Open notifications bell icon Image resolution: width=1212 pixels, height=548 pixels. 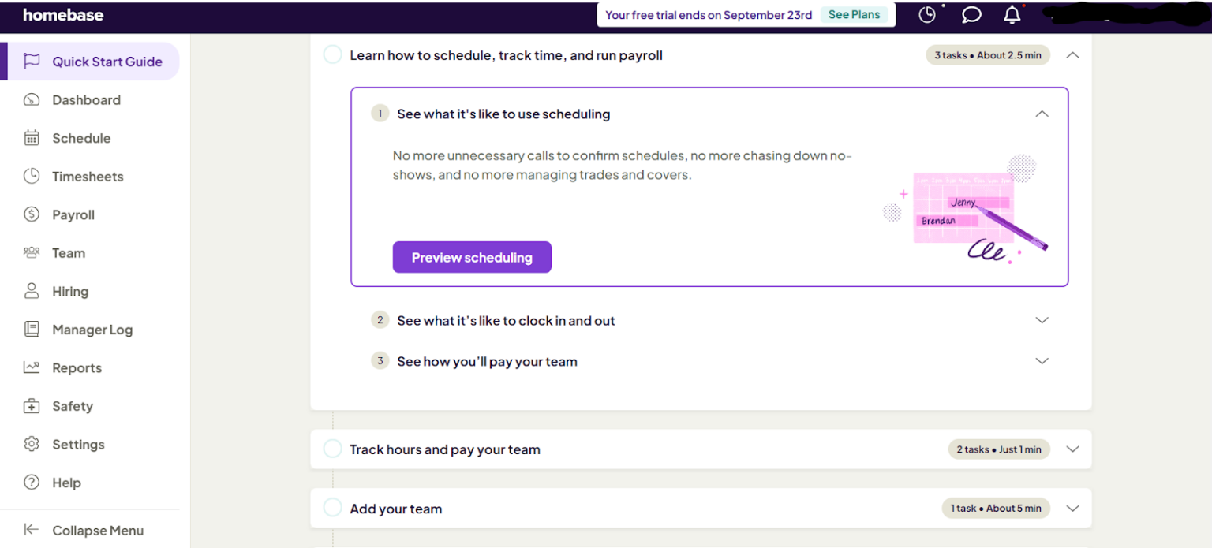(1012, 14)
